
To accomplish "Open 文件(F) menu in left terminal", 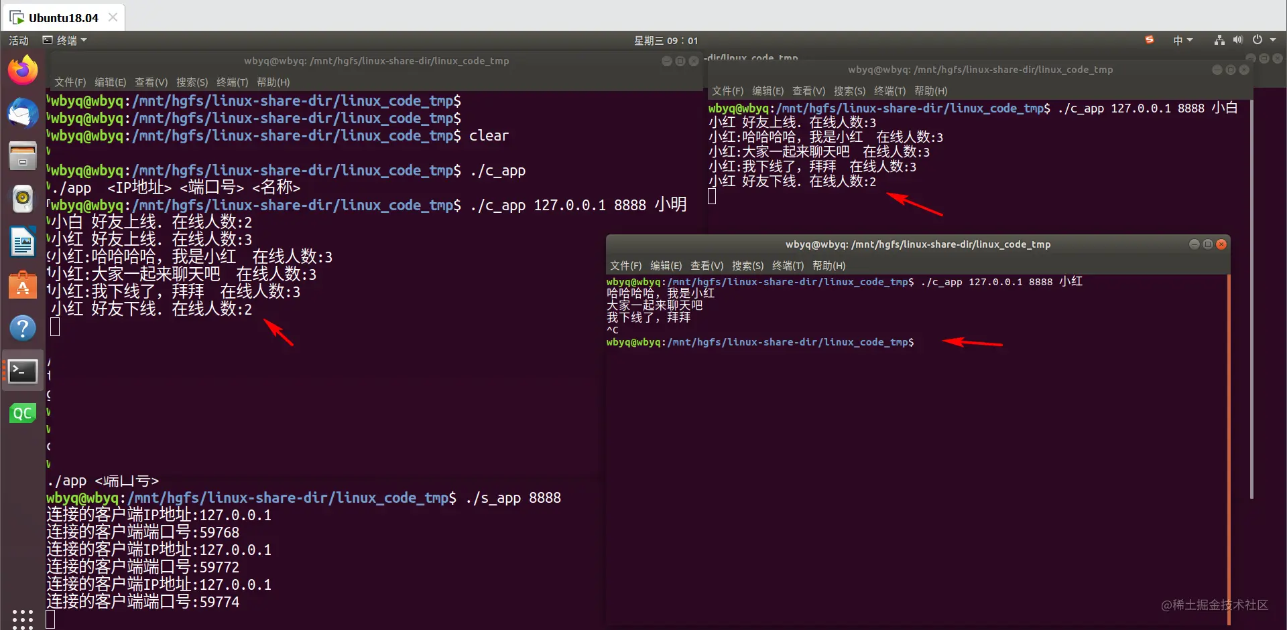I will click(x=70, y=82).
